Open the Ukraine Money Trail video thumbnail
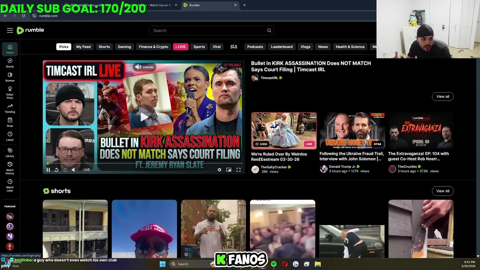The width and height of the screenshot is (480, 270). click(x=352, y=130)
